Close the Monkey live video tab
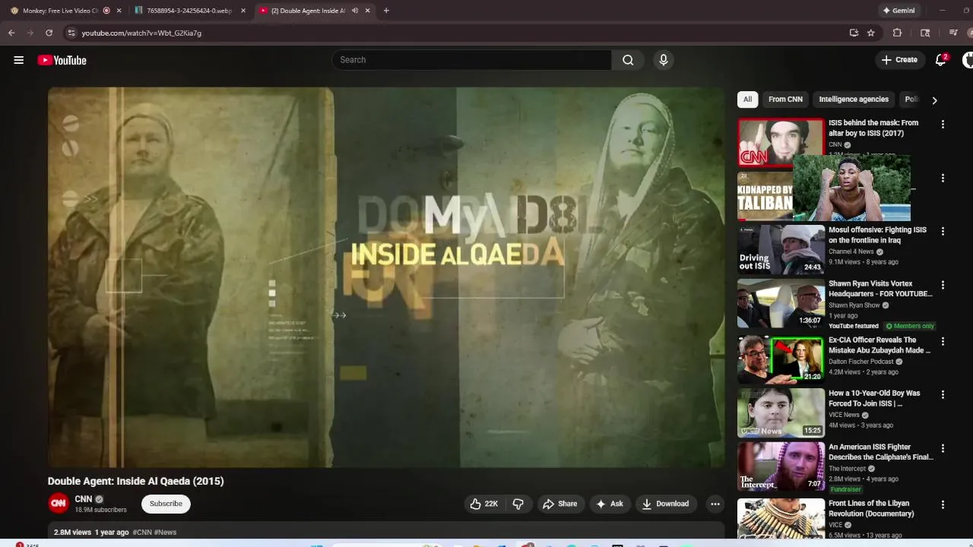 point(119,11)
